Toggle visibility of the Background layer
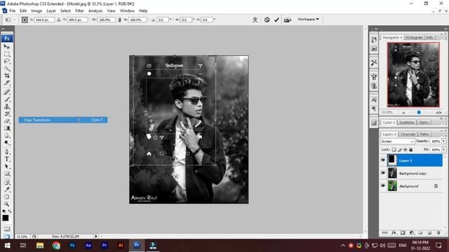The height and width of the screenshot is (252, 449). coord(383,185)
